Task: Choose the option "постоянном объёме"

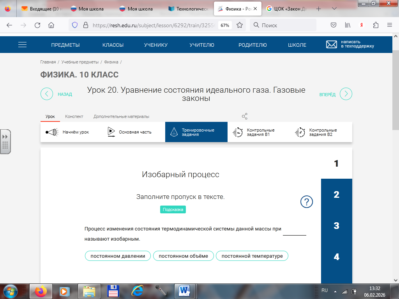Action: tap(183, 256)
